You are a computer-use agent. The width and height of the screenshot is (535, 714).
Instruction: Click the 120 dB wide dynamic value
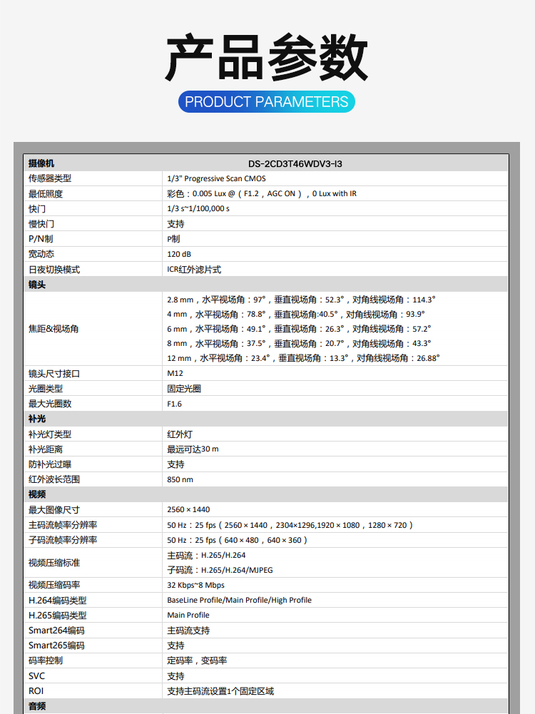click(179, 254)
